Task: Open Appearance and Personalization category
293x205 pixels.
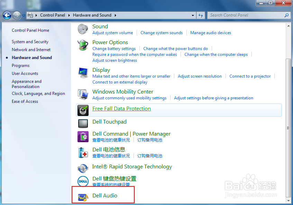Action: click(27, 84)
